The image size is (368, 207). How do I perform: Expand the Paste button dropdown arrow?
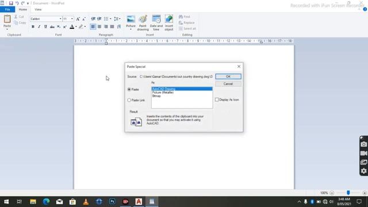(x=7, y=29)
